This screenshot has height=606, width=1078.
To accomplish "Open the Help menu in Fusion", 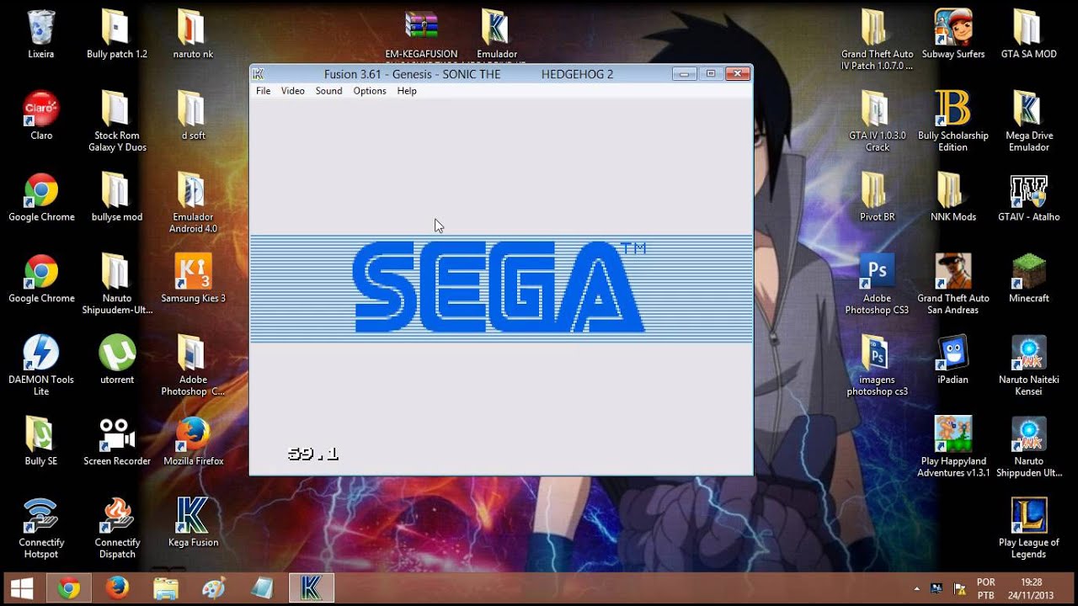I will [407, 91].
